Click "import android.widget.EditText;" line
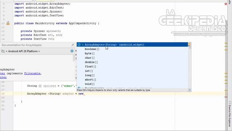Screen dimensions: 232x131 click(x=39, y=8)
